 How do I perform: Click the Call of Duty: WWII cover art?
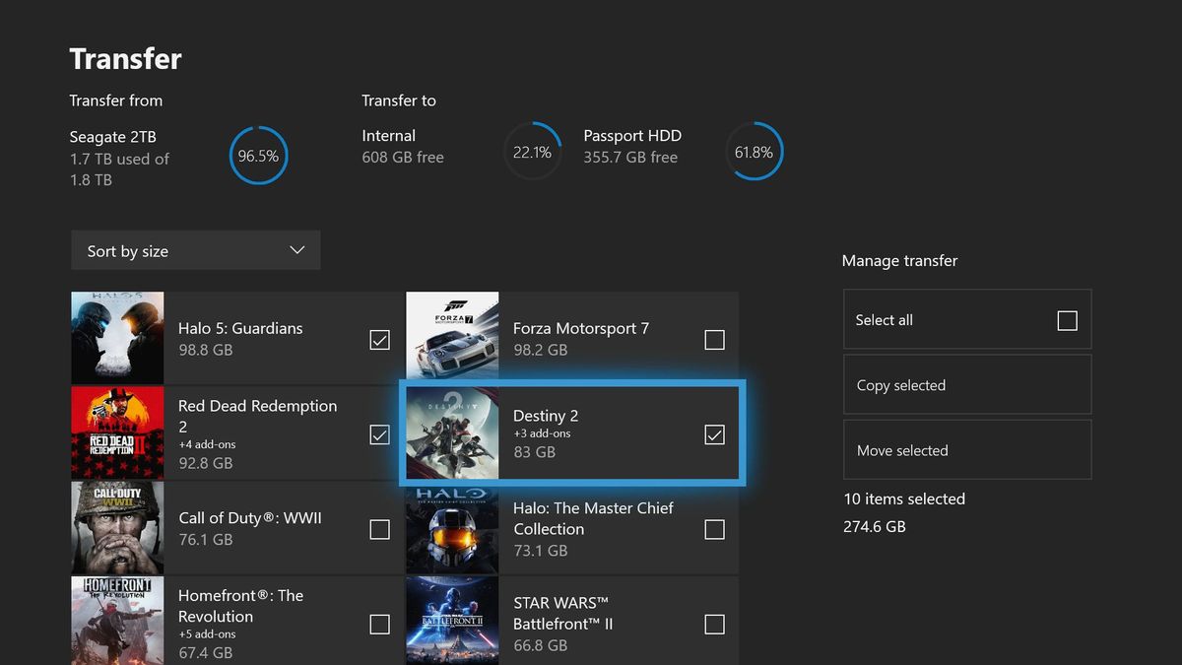pyautogui.click(x=117, y=528)
